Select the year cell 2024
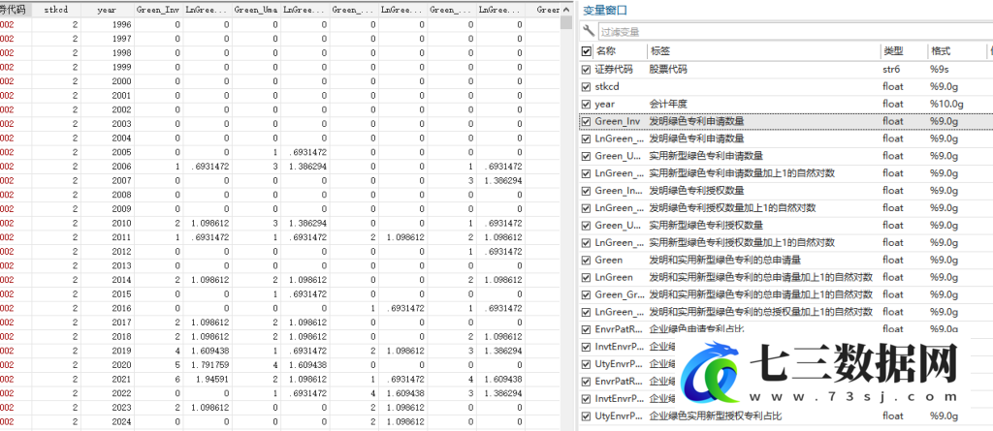Screen dimensions: 993x431 point(107,421)
